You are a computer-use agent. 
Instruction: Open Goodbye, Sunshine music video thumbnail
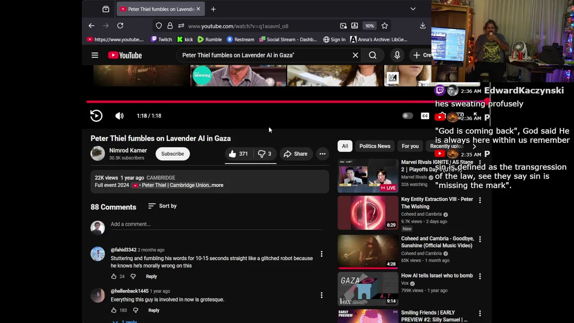[368, 251]
